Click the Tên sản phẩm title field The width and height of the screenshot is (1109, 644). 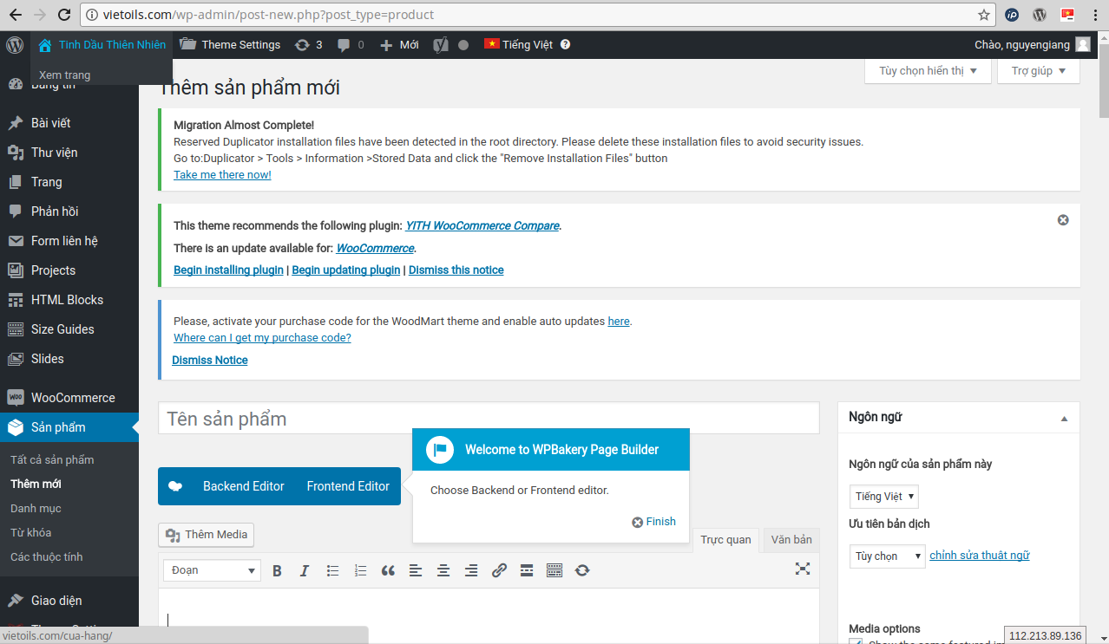489,419
